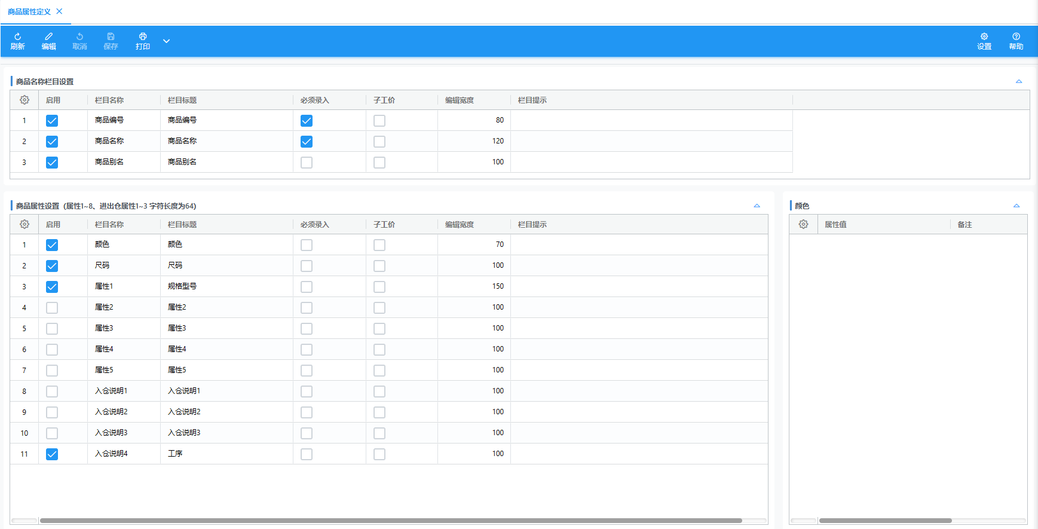Click the 栏目标题 cell showing 规格型号
The image size is (1038, 529).
[x=182, y=286]
